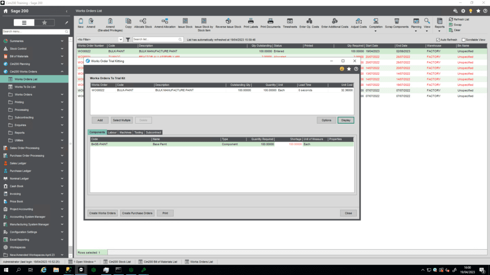The height and width of the screenshot is (275, 490).
Task: Select the Issue Stock by Stock Item icon
Action: pyautogui.click(x=203, y=22)
